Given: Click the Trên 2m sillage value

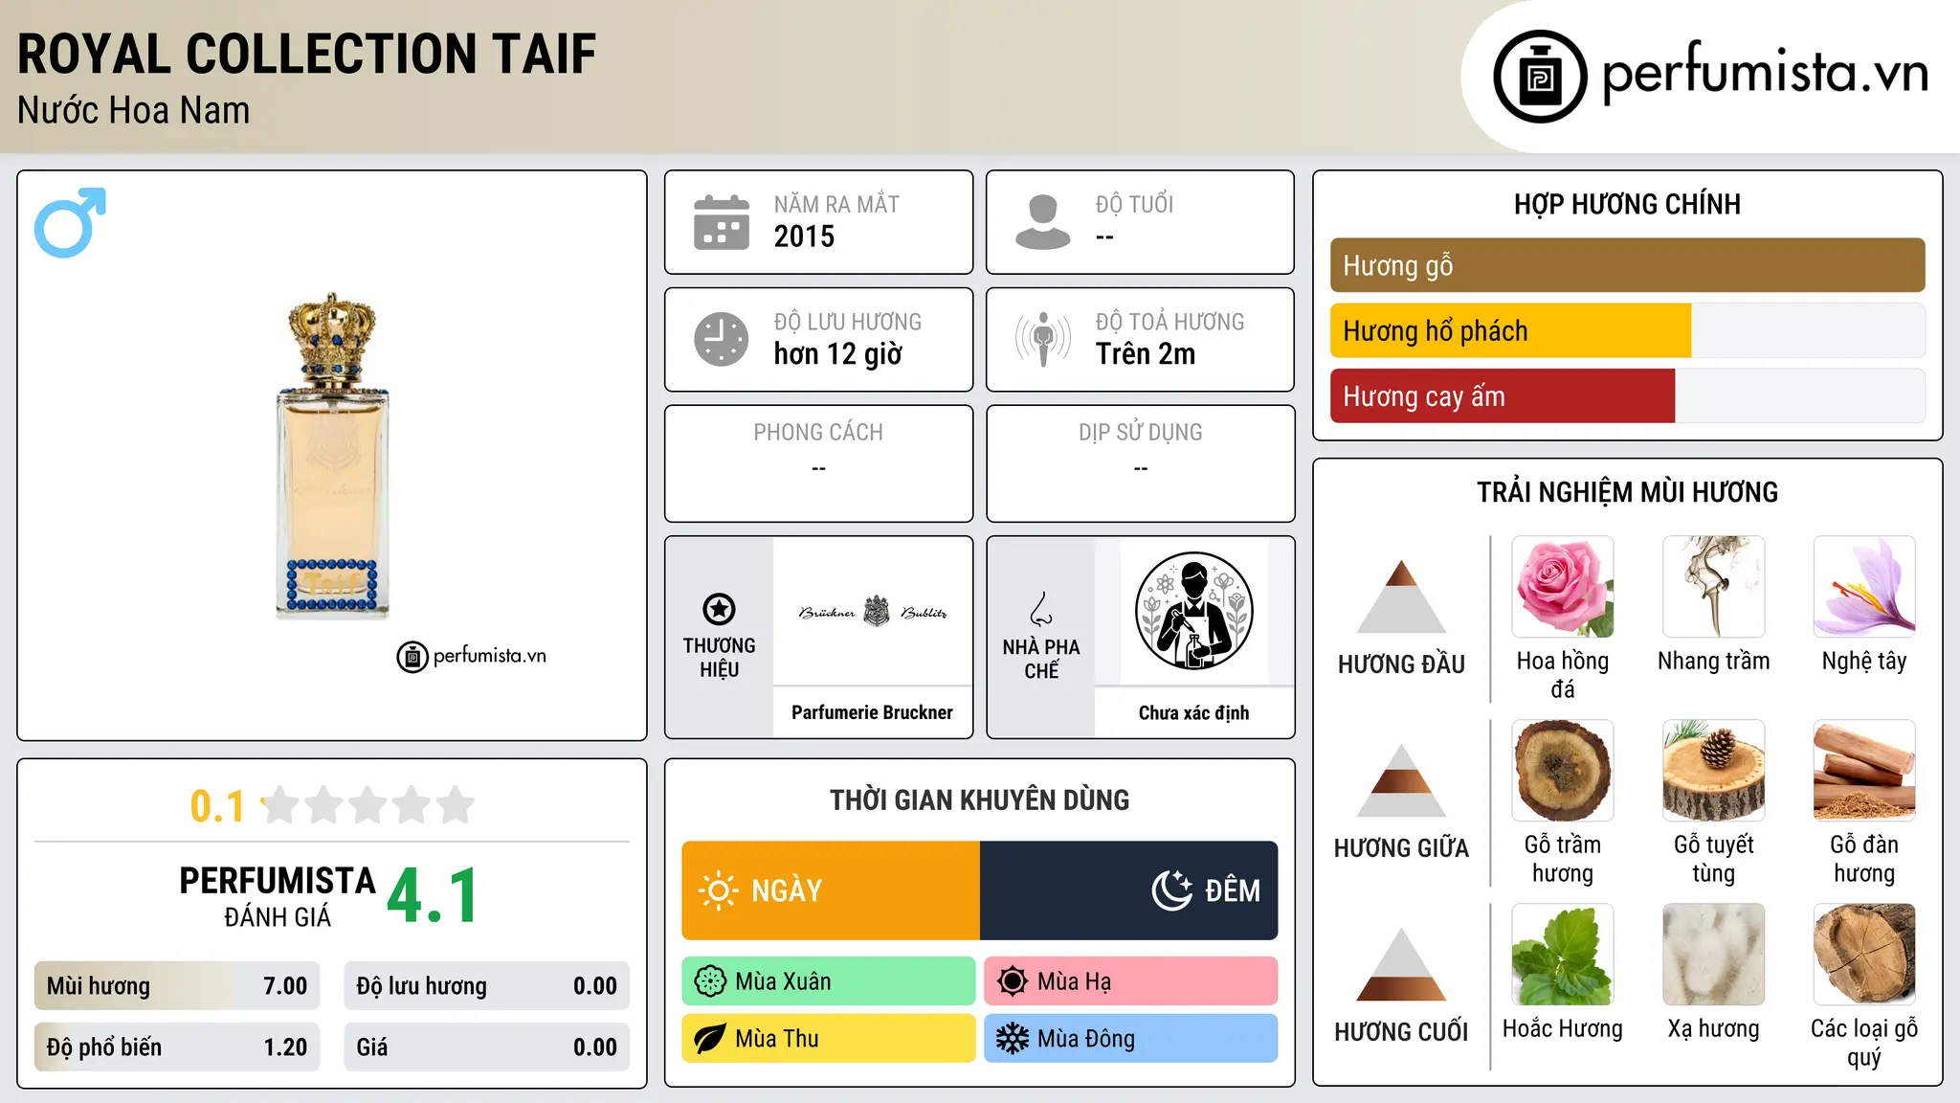Looking at the screenshot, I should [1146, 354].
